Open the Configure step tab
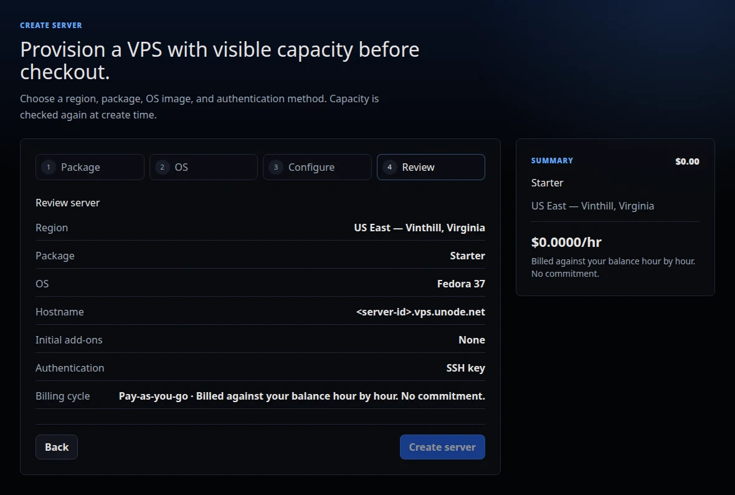Viewport: 735px width, 495px height. tap(317, 167)
